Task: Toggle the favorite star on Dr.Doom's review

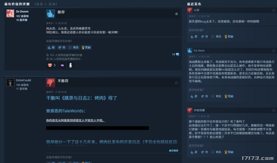Action: 176,14
